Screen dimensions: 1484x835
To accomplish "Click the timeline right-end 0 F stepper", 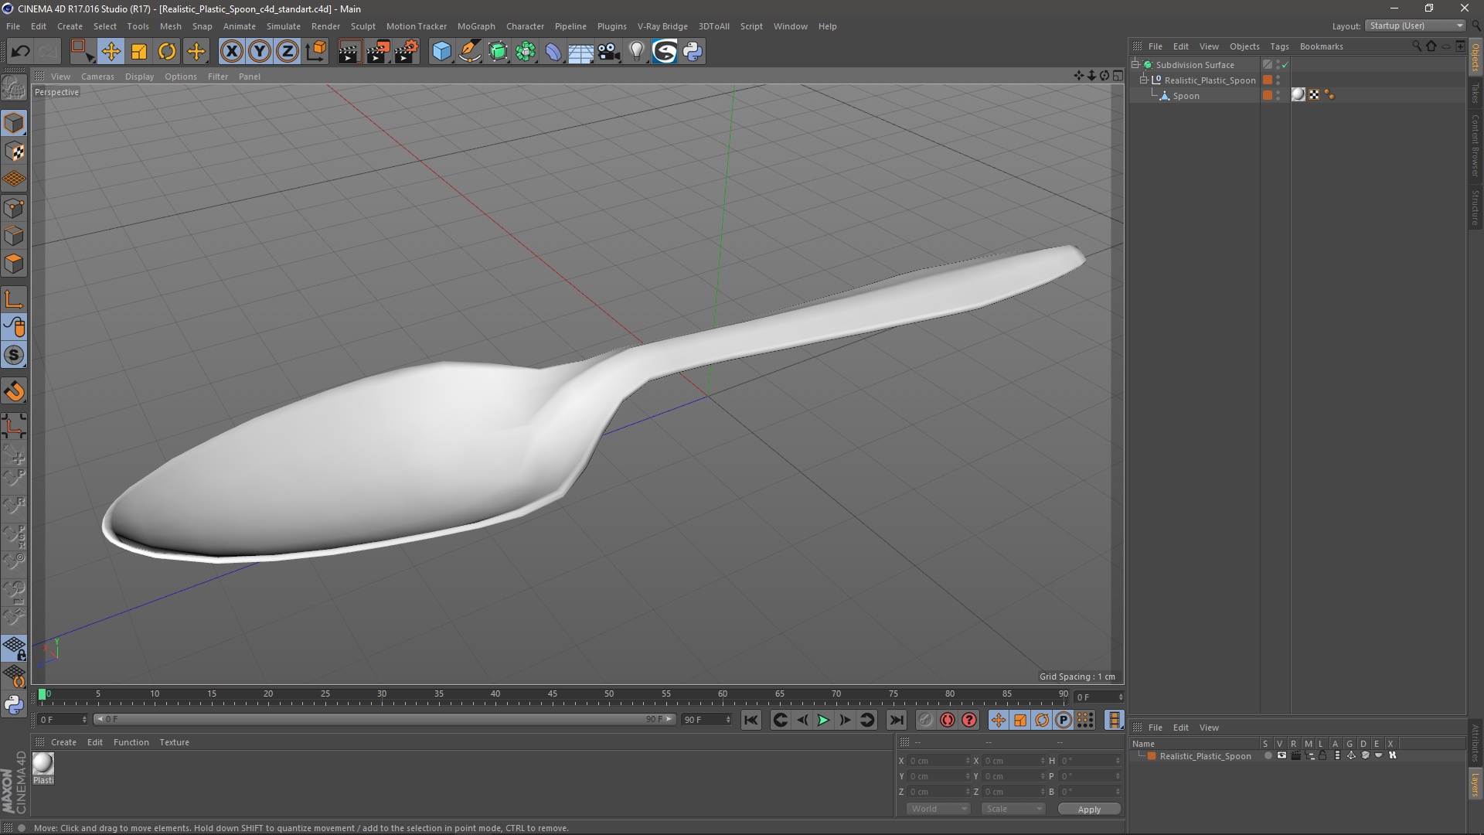I will point(1121,697).
